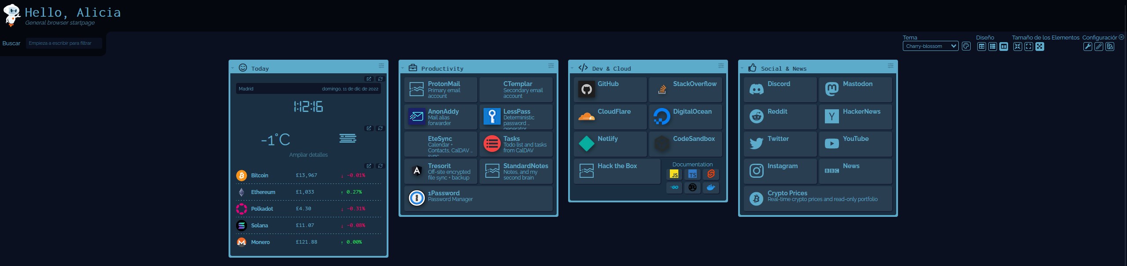Open the Today section options menu
This screenshot has height=266, width=1127.
(x=381, y=66)
